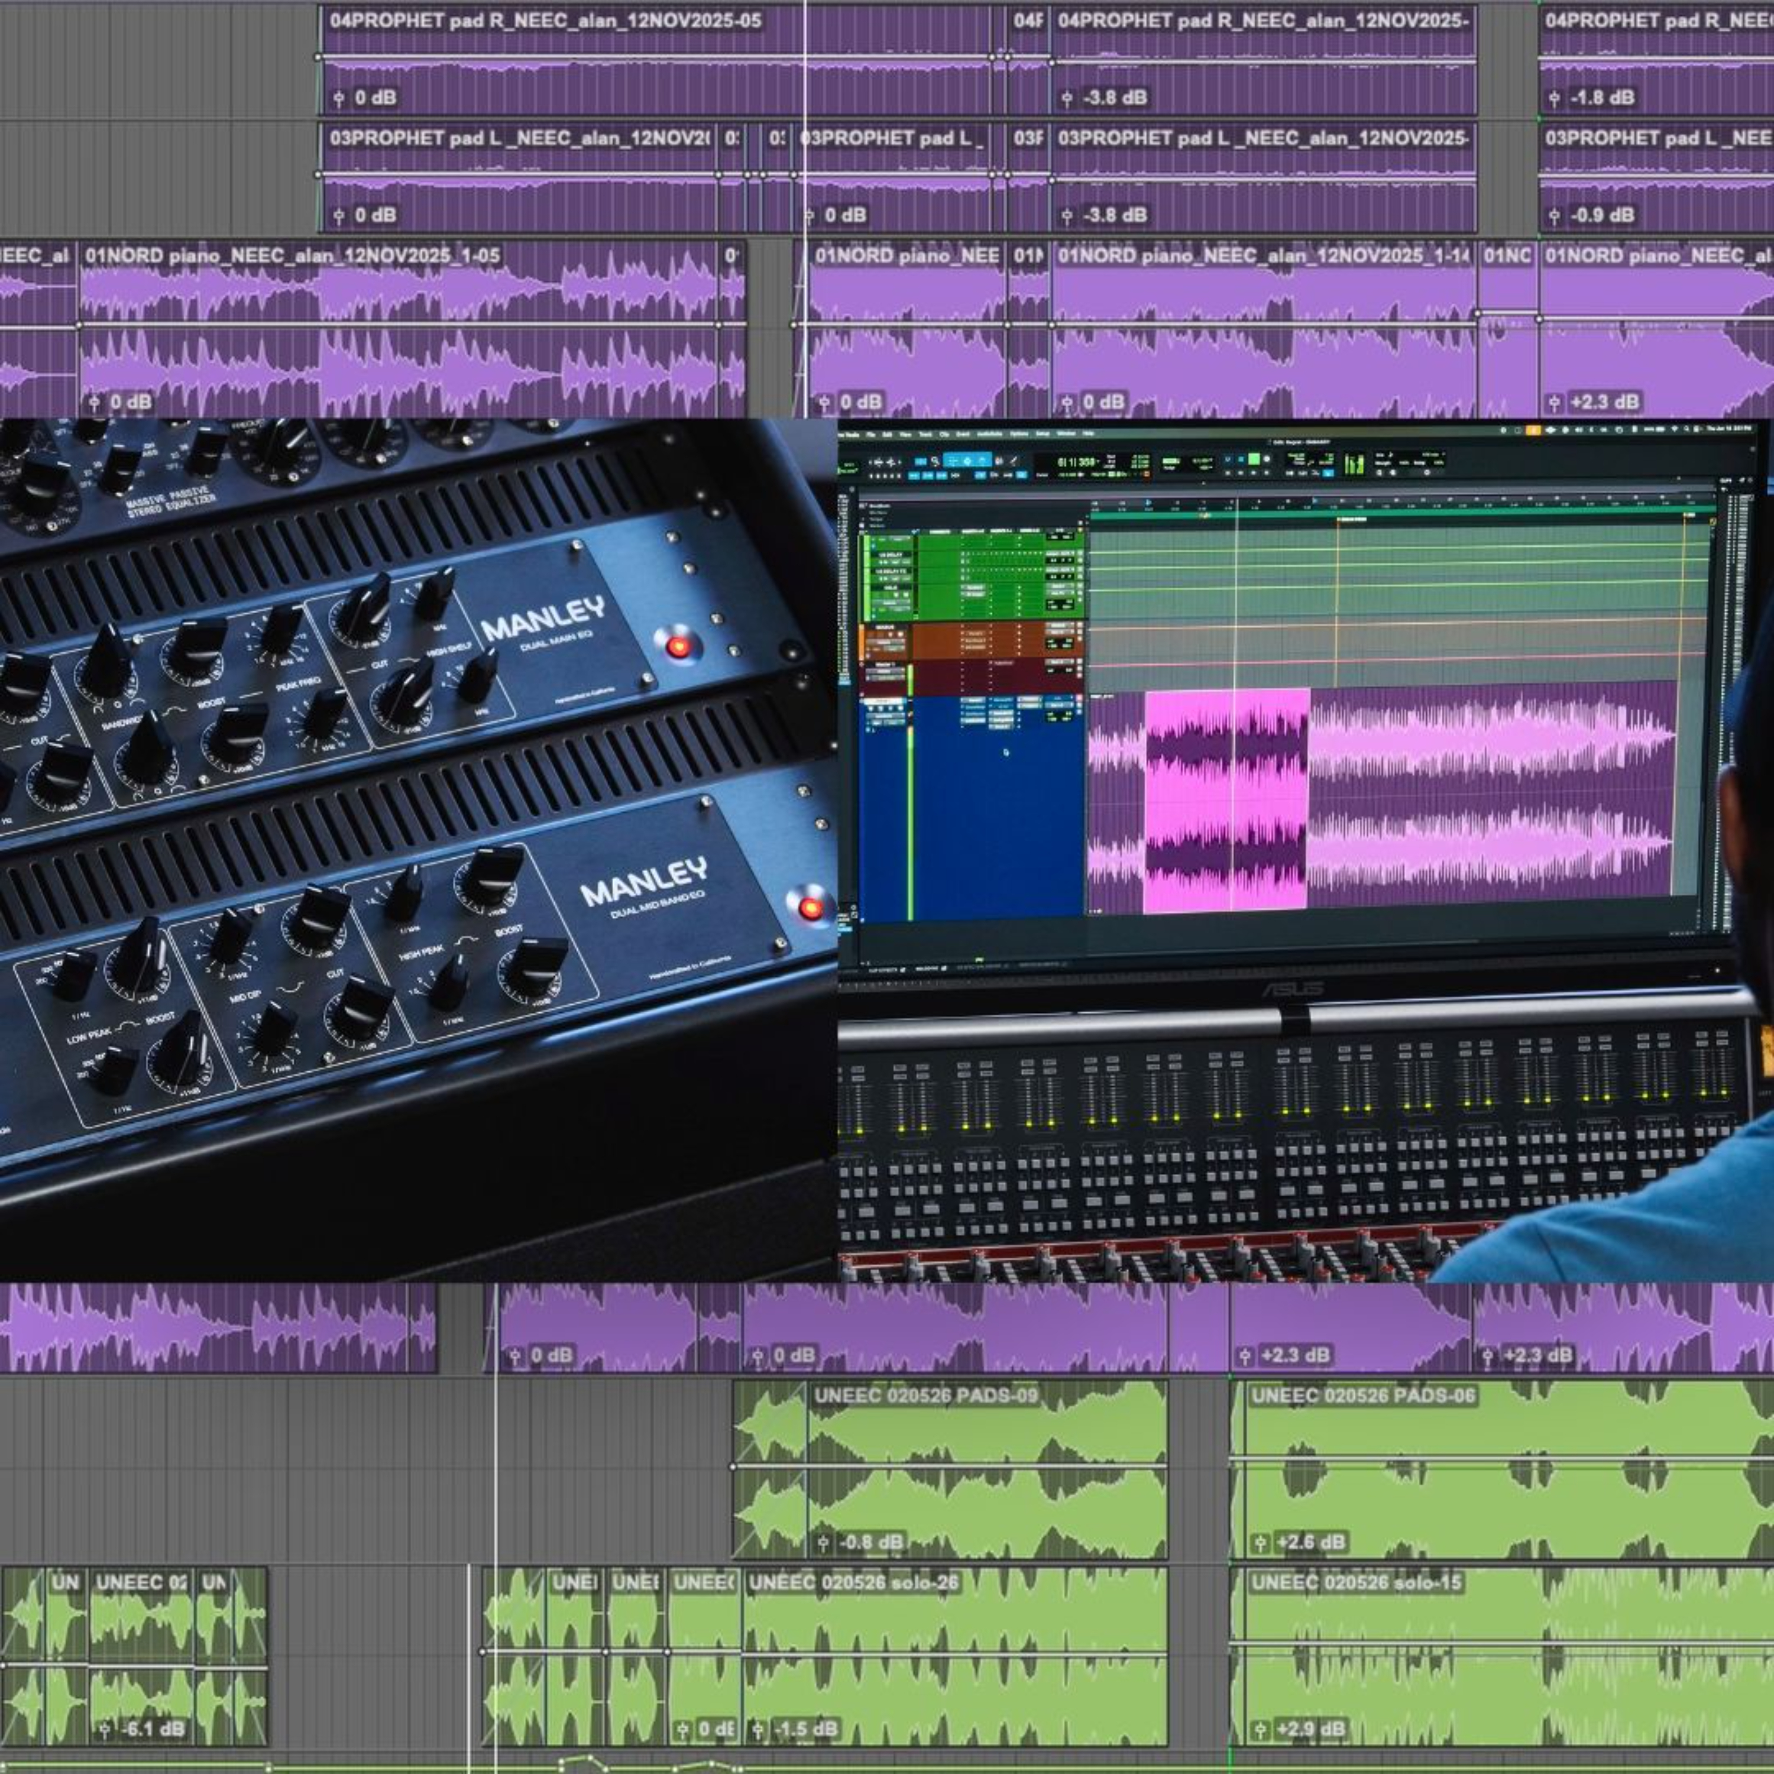The width and height of the screenshot is (1774, 1774).
Task: Click the clip gain icon beside +2.9 dB
Action: tap(1262, 1730)
